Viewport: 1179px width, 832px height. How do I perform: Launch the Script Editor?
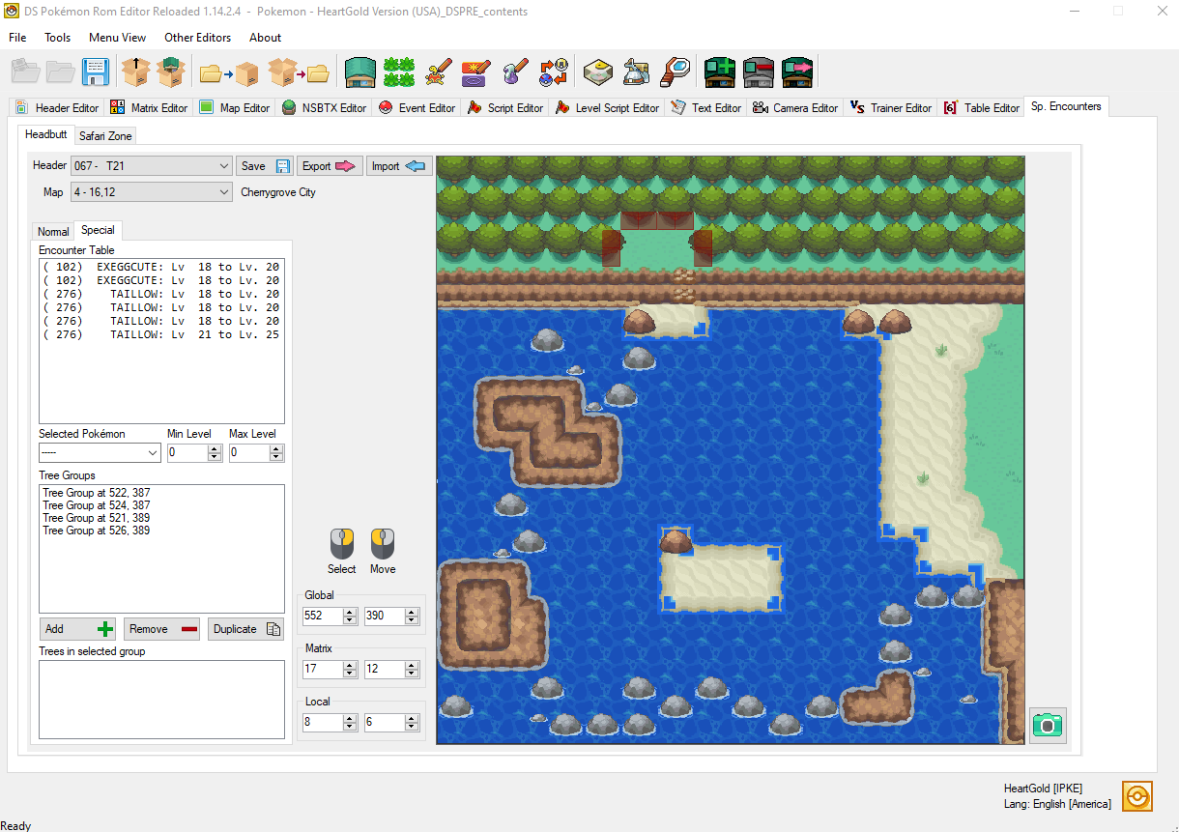click(504, 107)
